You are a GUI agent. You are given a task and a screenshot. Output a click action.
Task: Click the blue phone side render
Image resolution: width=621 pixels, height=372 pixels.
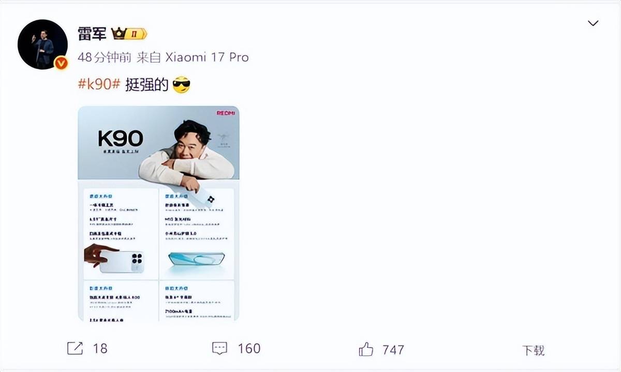pos(197,258)
